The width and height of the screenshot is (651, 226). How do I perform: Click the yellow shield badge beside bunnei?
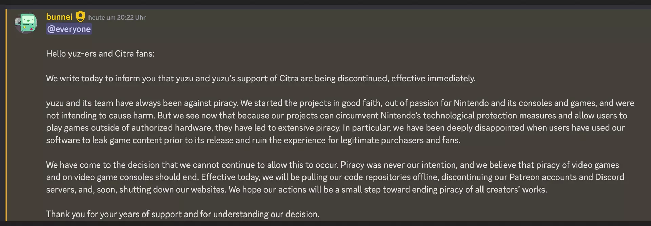point(80,17)
